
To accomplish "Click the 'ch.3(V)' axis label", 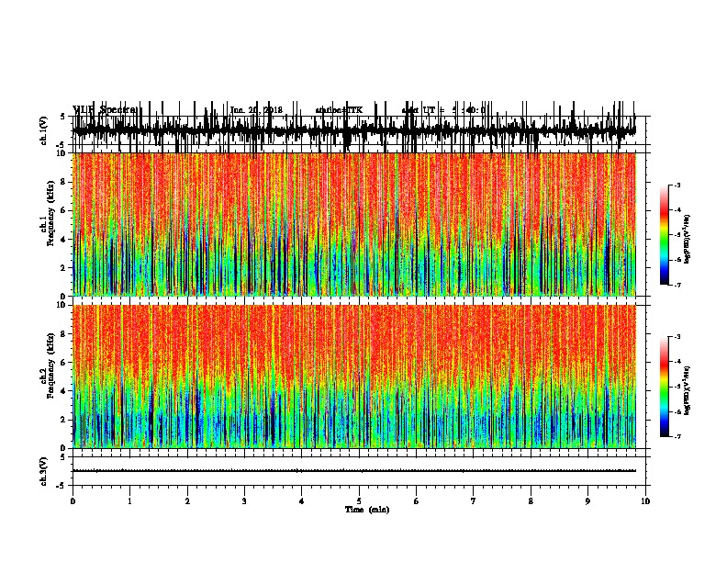I will pos(43,471).
